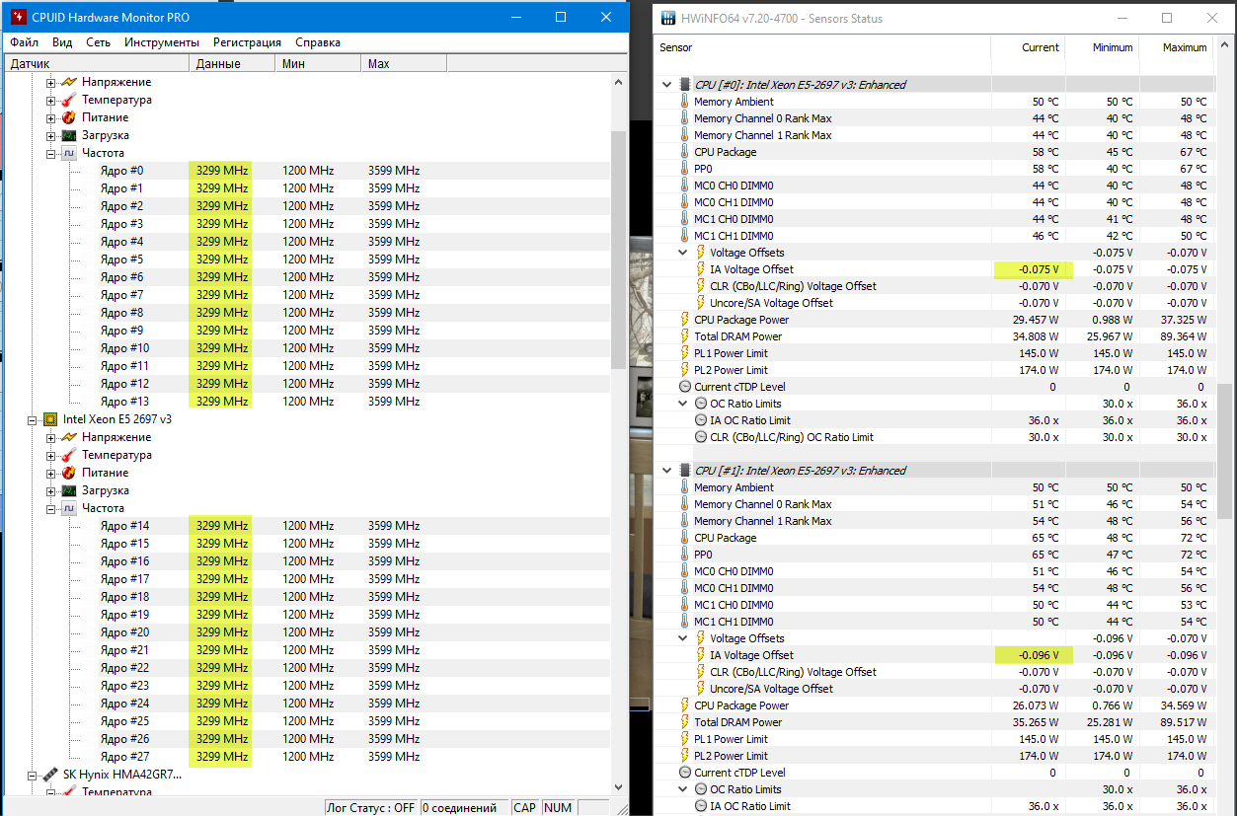1237x816 pixels.
Task: Select the Ядро #5 row
Action: pos(307,260)
